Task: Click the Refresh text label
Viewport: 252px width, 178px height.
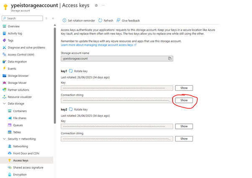Action: tap(108, 21)
